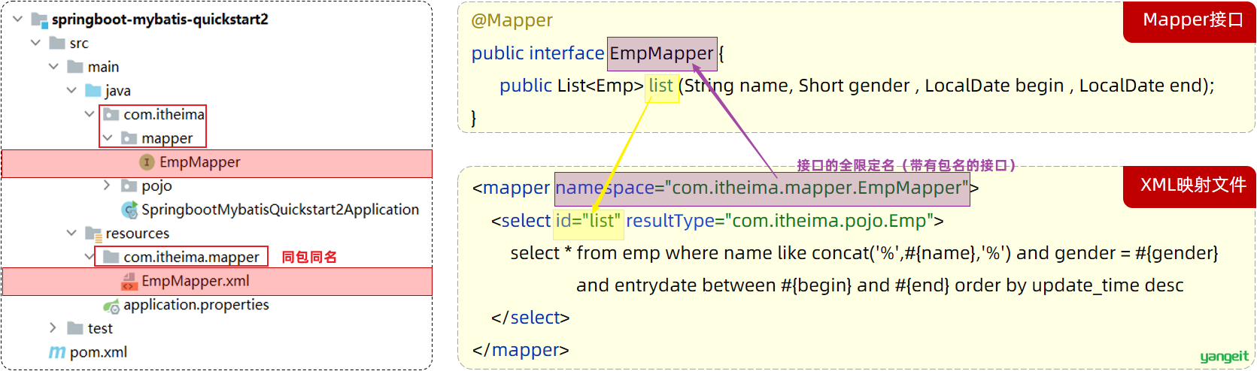The image size is (1257, 371).
Task: Collapse the java folder chevron
Action: pos(71,90)
